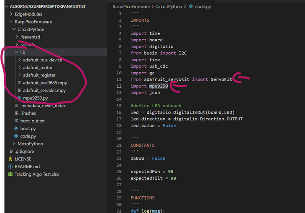Select the .fseventsd folder
Viewport: 305px width, 213px height.
(x=30, y=37)
